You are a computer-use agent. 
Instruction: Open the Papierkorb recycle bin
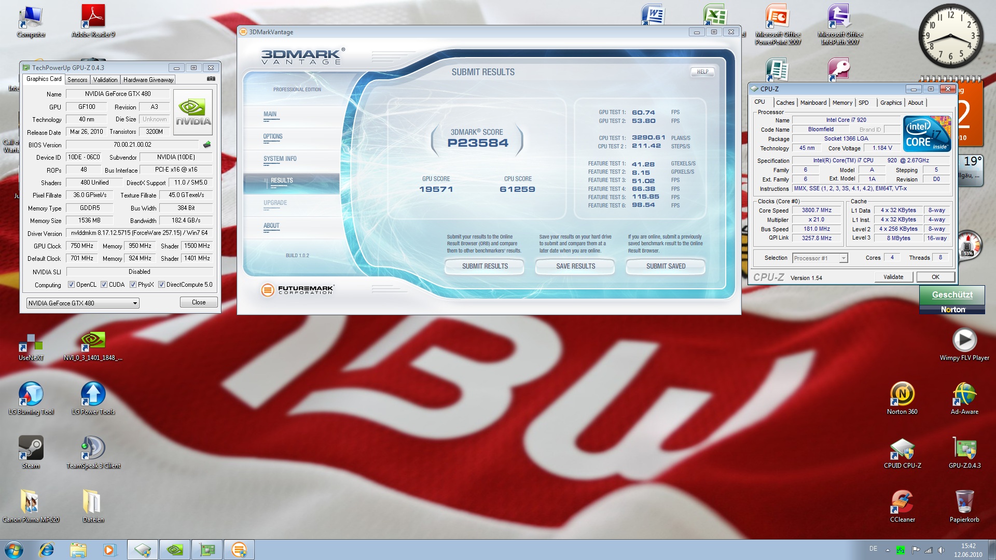pyautogui.click(x=964, y=506)
